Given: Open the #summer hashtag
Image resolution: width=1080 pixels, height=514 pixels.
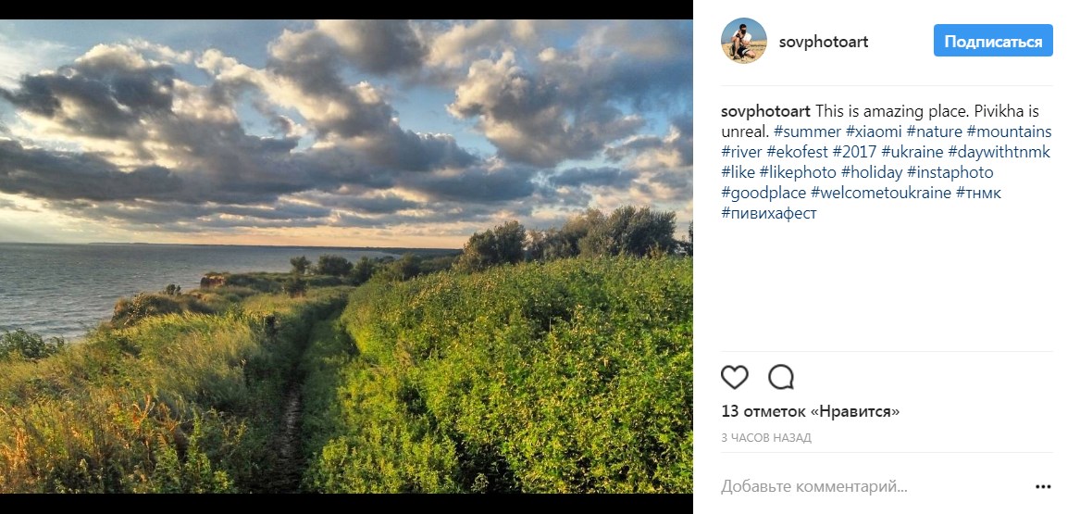Looking at the screenshot, I should pyautogui.click(x=808, y=132).
